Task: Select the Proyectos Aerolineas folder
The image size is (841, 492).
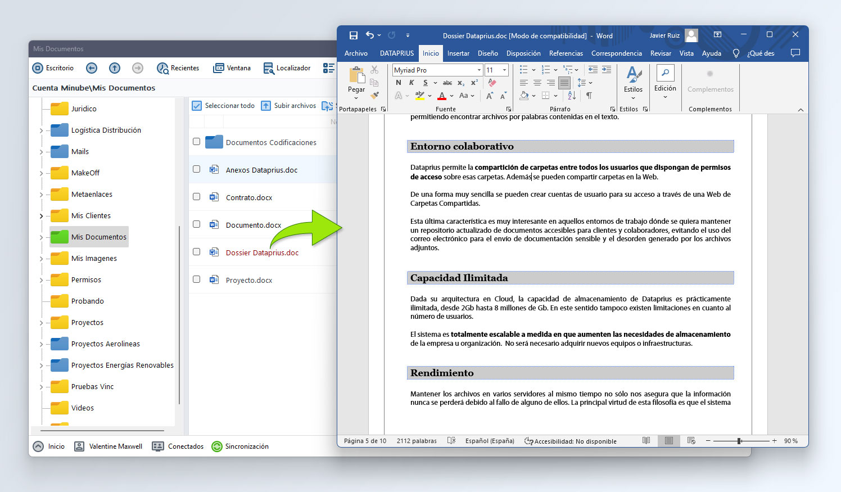Action: 95,344
